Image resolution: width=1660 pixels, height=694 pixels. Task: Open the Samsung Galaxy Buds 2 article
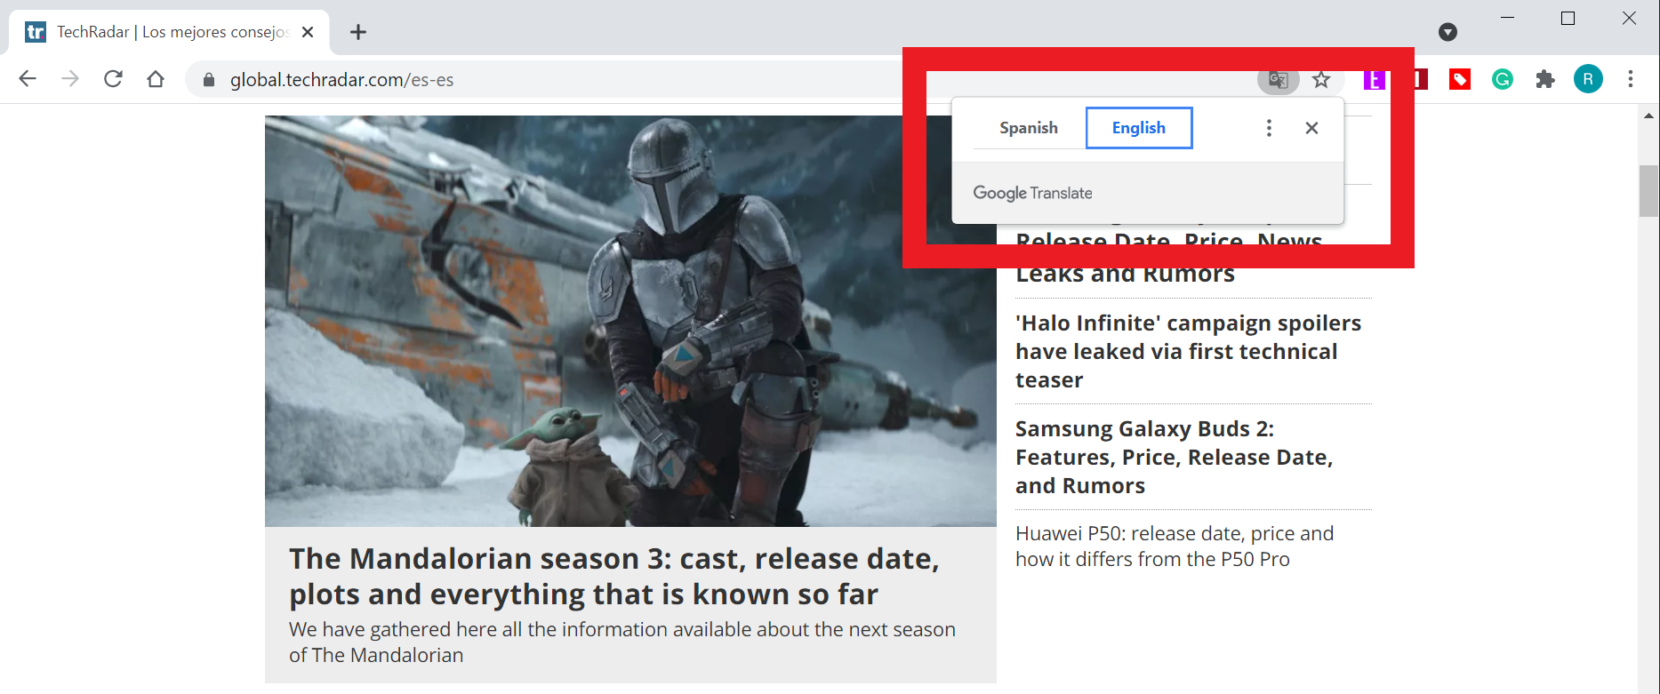point(1175,457)
